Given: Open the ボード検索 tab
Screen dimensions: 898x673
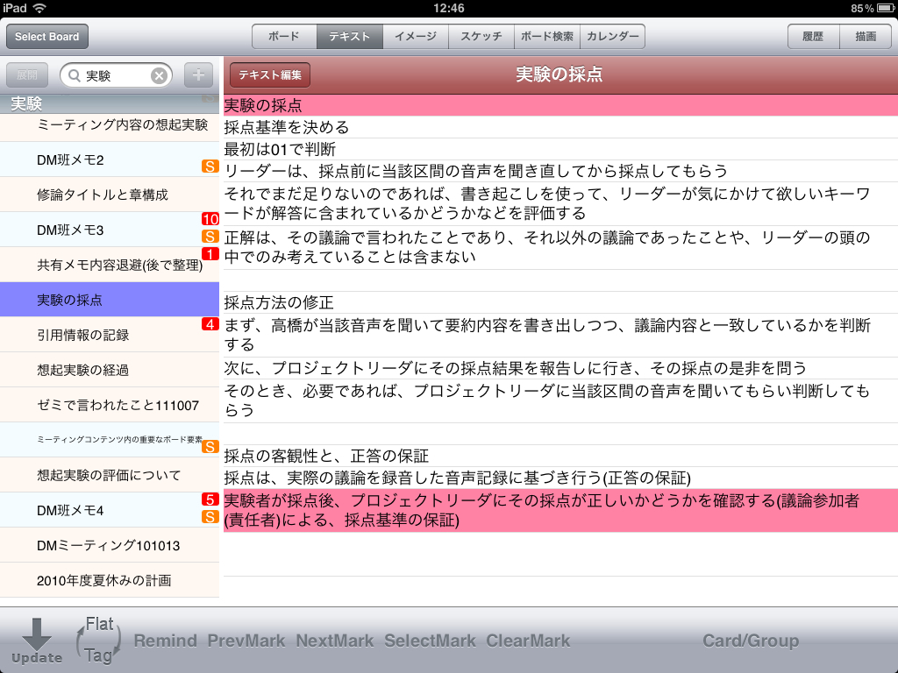Looking at the screenshot, I should [x=547, y=37].
